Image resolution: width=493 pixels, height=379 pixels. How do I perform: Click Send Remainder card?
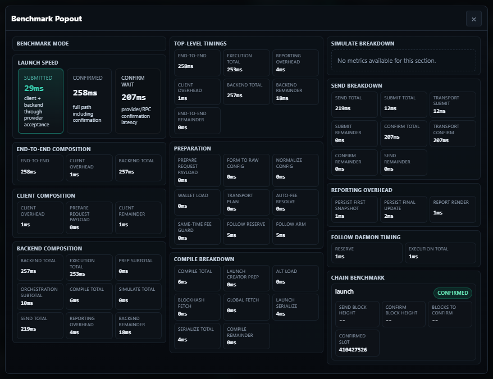click(404, 162)
